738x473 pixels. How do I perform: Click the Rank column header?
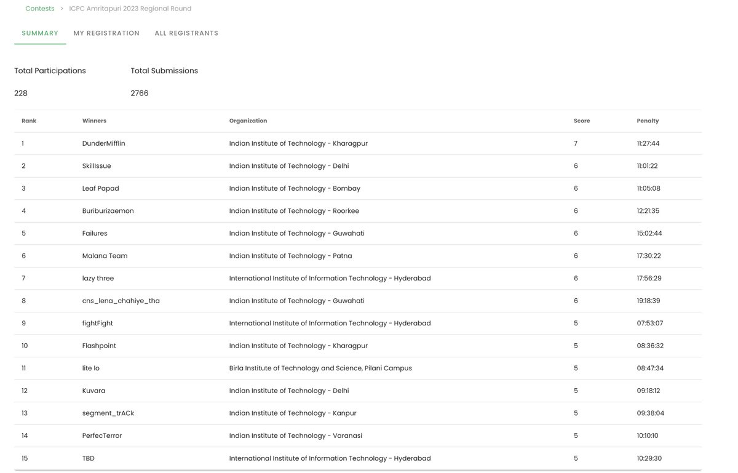[29, 121]
